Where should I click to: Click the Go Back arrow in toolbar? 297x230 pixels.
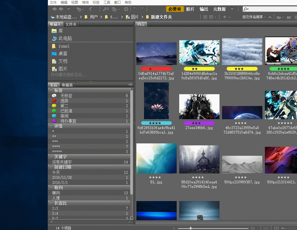pyautogui.click(x=54, y=9)
